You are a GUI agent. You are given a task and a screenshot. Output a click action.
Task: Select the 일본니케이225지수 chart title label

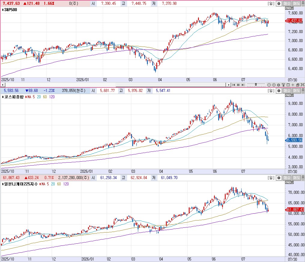[x=21, y=184]
